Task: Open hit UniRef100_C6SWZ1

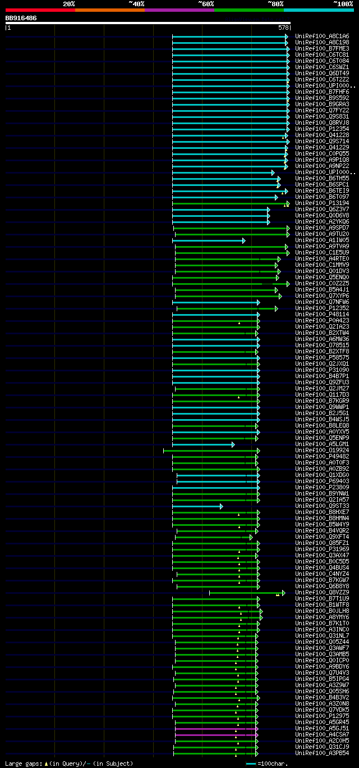Action: click(x=322, y=67)
